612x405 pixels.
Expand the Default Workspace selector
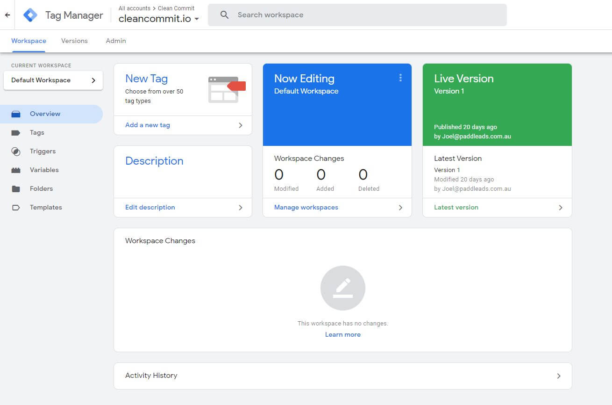coord(53,80)
